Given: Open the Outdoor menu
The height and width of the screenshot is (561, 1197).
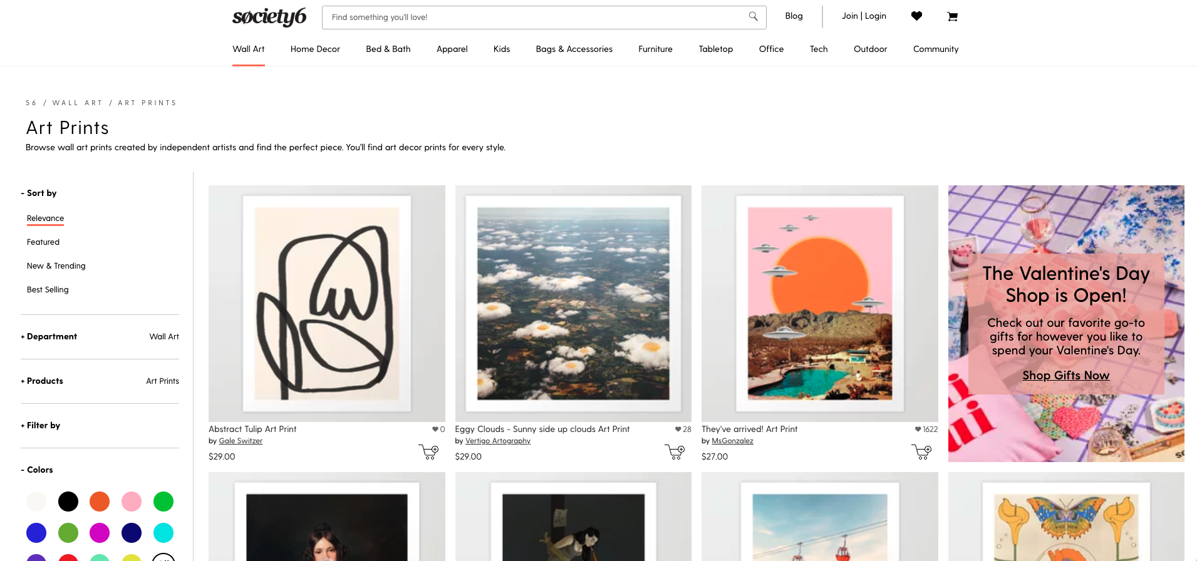Looking at the screenshot, I should 871,49.
